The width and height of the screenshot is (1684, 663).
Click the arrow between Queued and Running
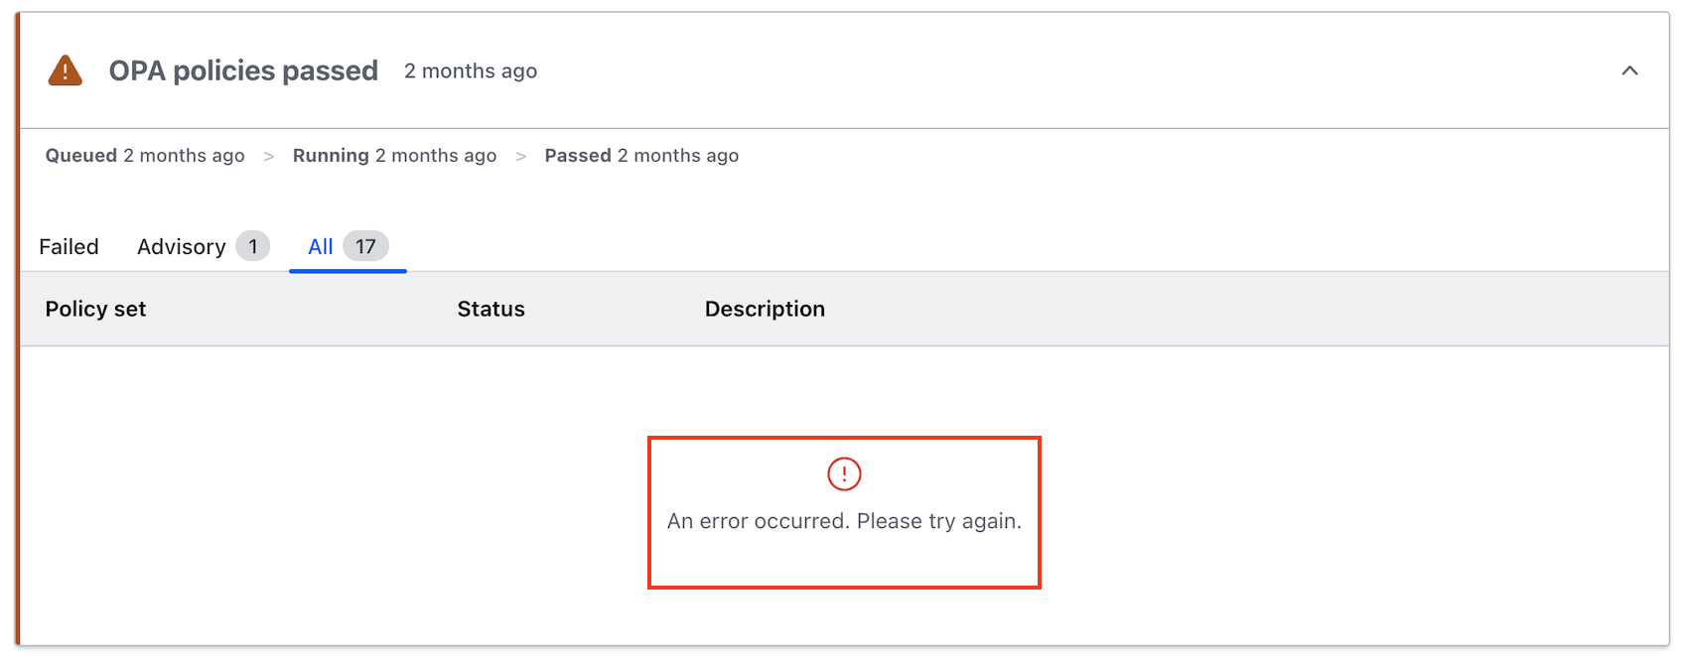point(268,157)
